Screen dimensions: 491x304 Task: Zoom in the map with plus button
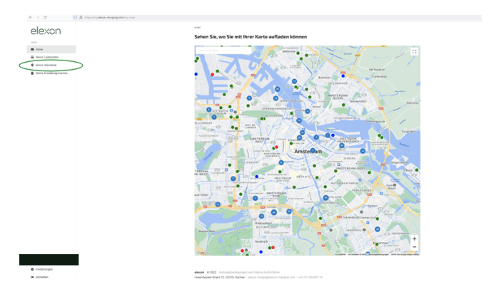(414, 239)
